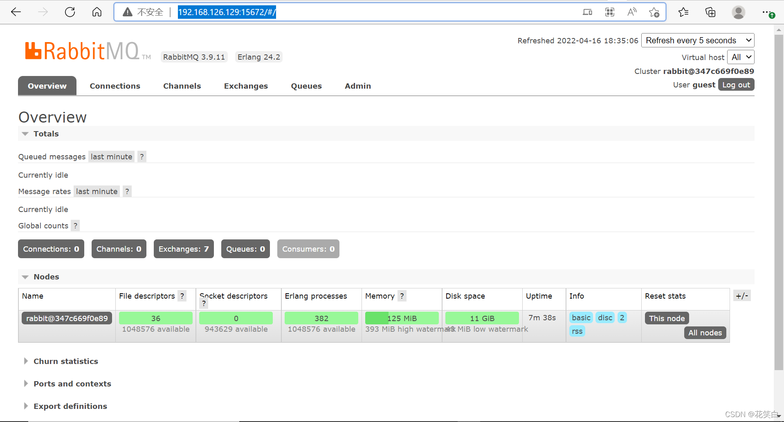Click the Disk space 11 GiB bar
Viewport: 784px width, 422px height.
click(482, 318)
